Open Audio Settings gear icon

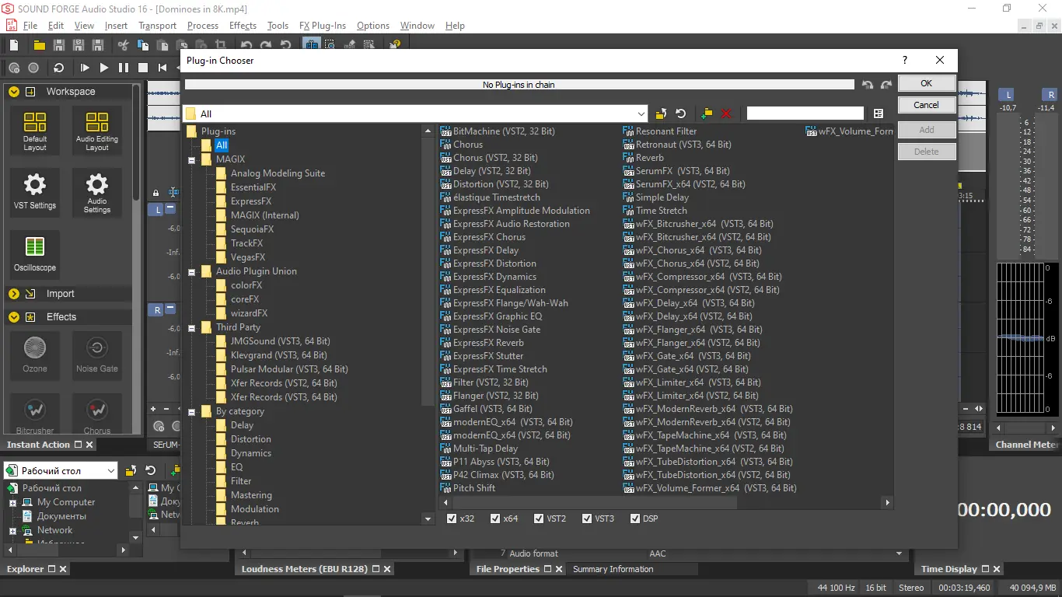[x=97, y=193]
